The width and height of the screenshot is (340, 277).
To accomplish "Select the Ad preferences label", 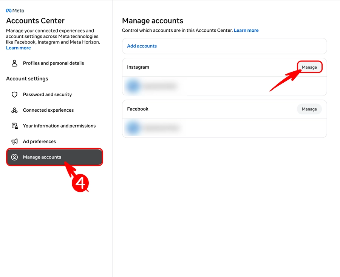I will (39, 142).
